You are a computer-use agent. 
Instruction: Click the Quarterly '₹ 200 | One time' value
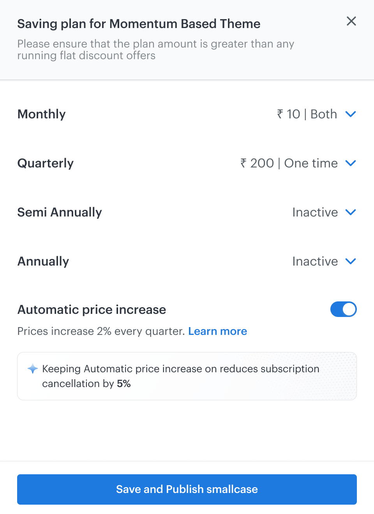tap(289, 163)
